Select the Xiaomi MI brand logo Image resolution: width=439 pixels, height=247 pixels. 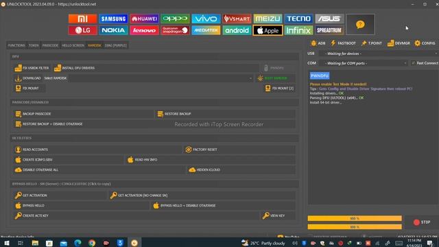tap(82, 19)
